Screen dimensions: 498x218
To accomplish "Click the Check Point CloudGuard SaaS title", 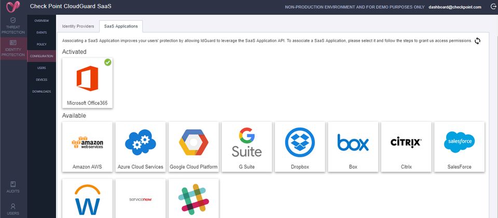I will tap(71, 6).
